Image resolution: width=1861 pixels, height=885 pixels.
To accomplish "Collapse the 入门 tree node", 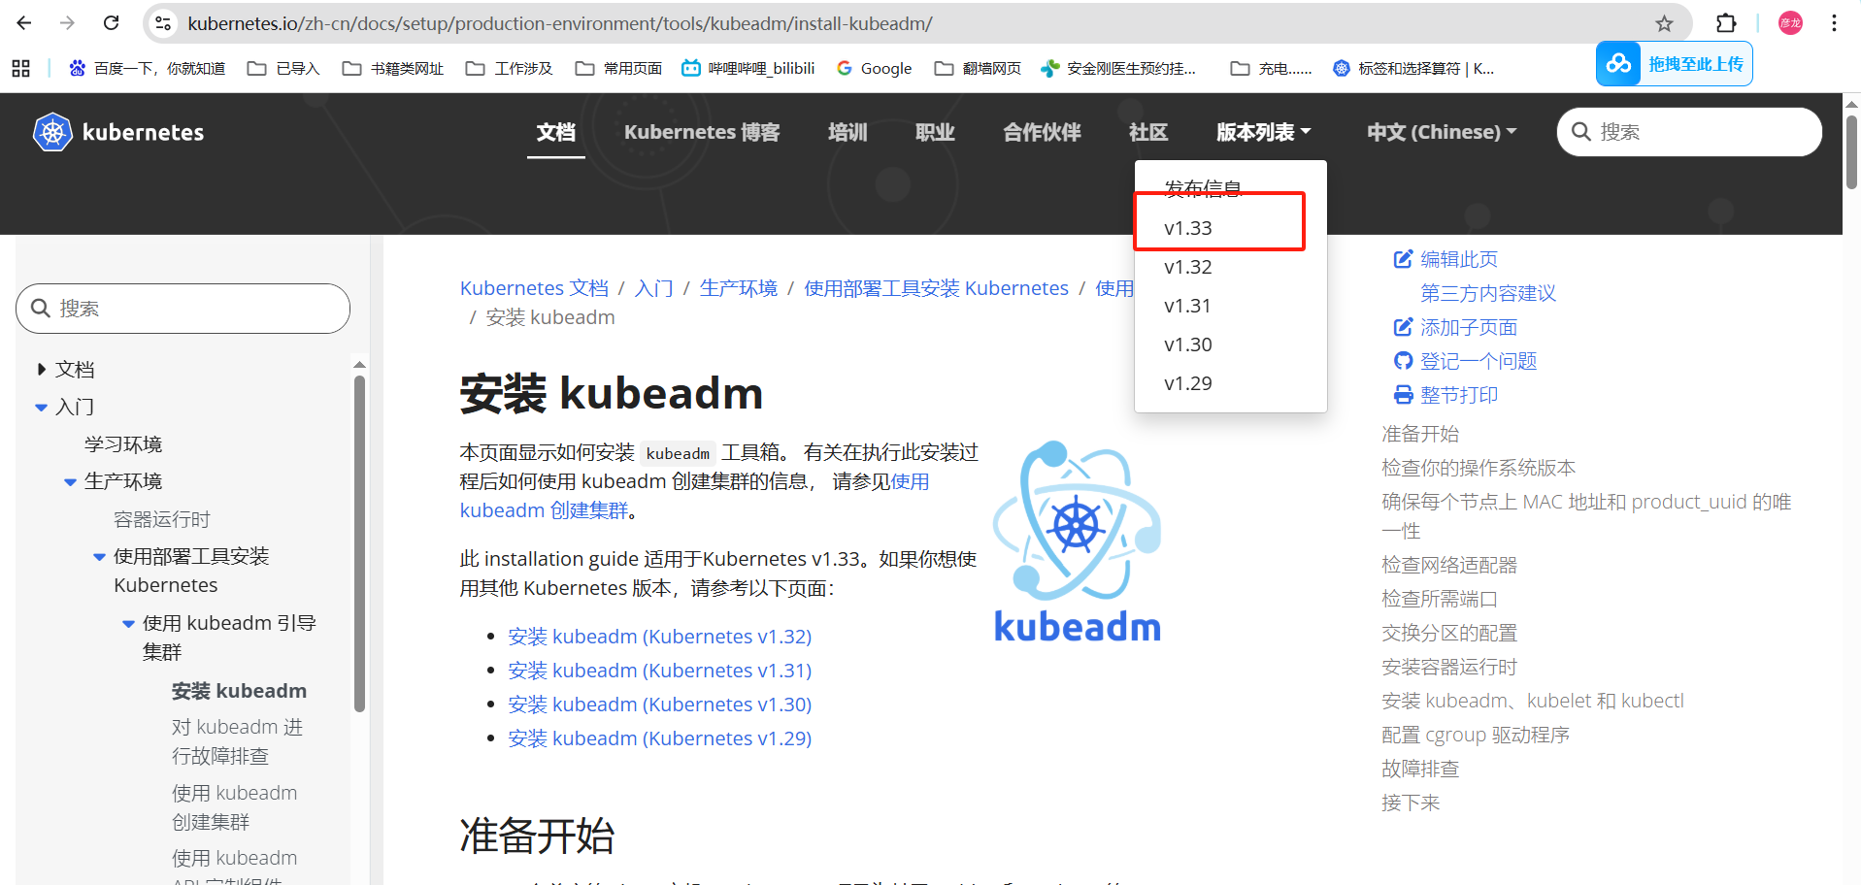I will pos(41,408).
